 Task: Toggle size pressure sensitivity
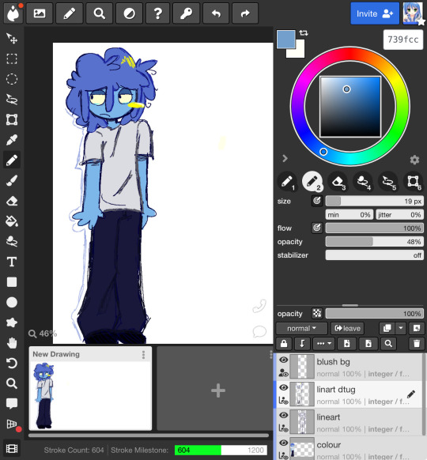coord(317,201)
